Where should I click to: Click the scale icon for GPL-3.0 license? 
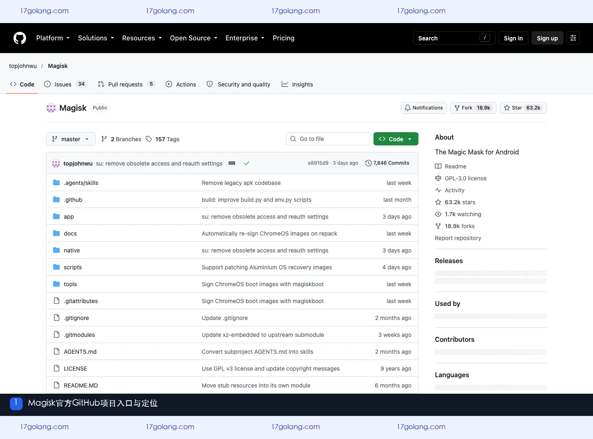point(438,178)
